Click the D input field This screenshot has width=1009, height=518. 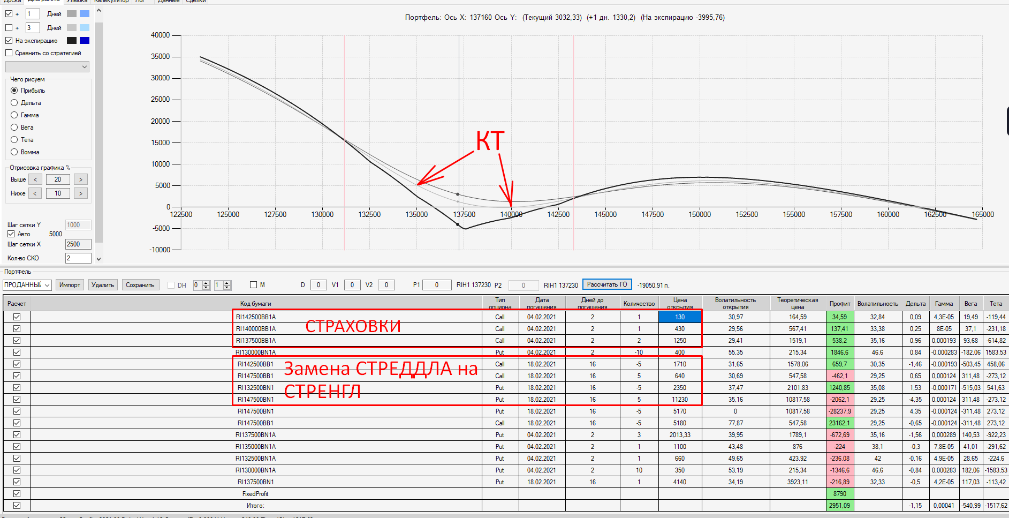(x=318, y=285)
